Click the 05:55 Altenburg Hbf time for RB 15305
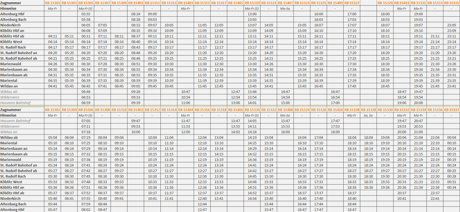 [x=86, y=14]
